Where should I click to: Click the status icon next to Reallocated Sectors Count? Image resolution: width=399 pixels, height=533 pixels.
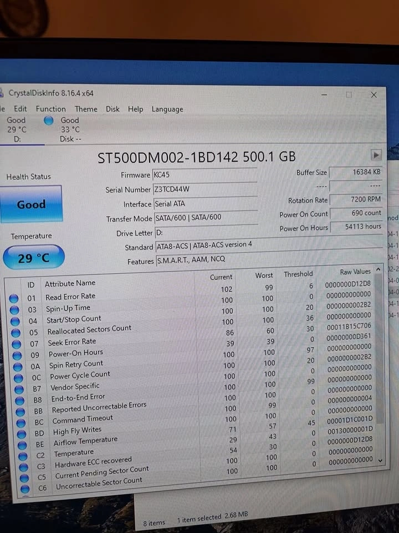pos(17,333)
